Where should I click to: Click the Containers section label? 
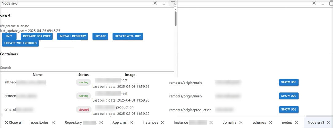(9, 54)
